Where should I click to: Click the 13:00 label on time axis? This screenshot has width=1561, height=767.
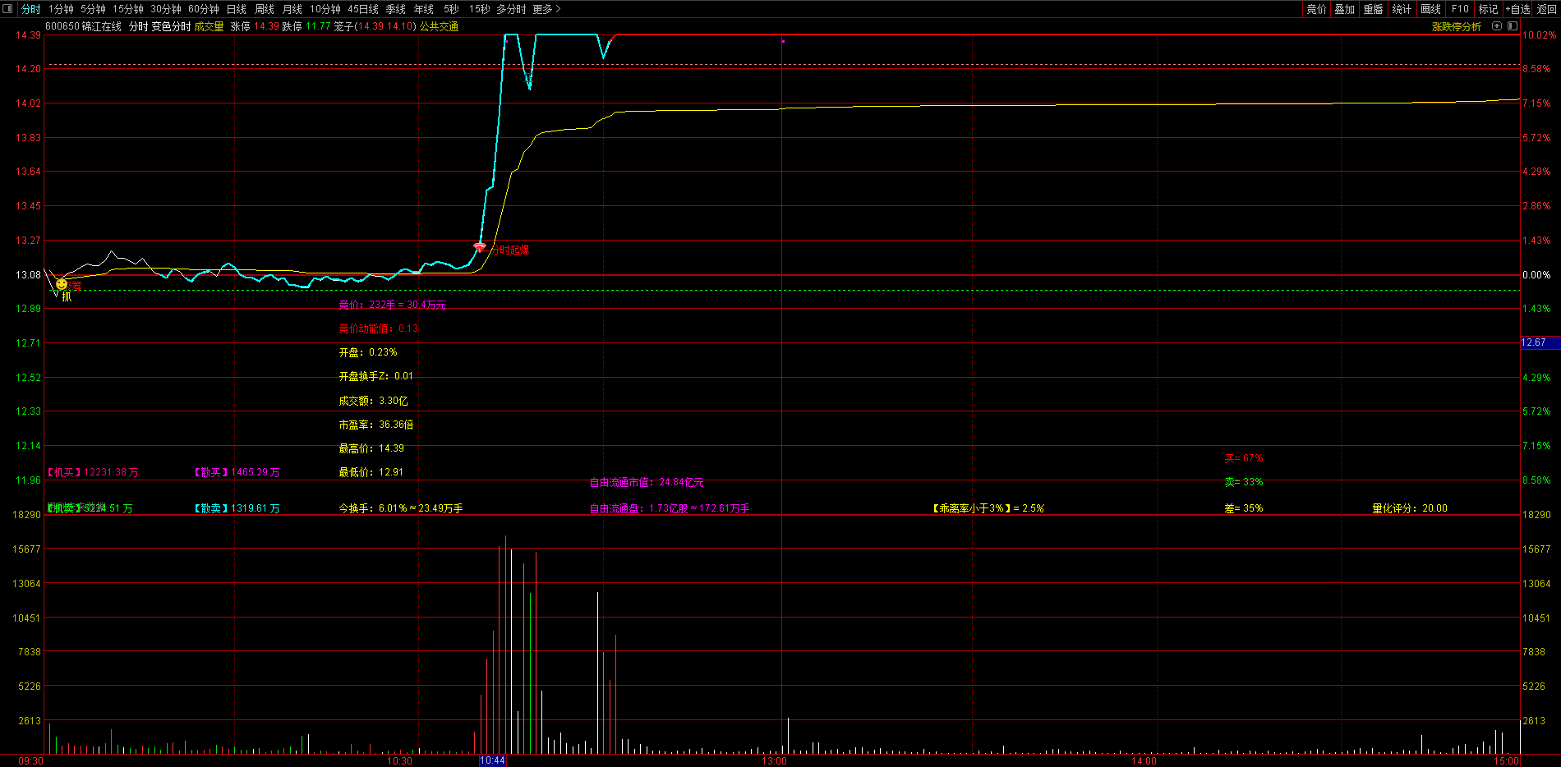coord(774,760)
